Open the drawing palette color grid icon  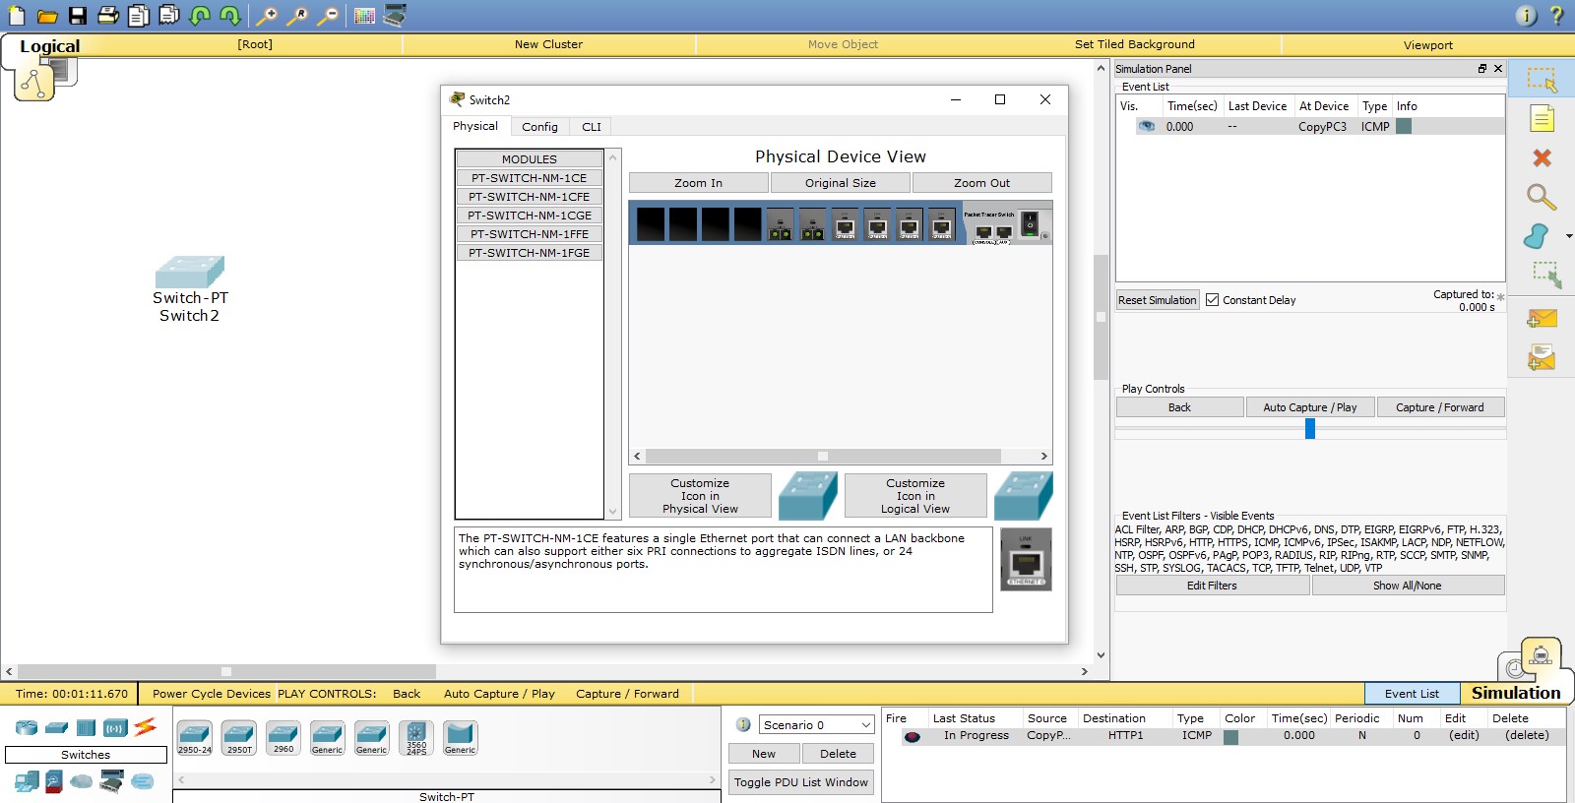(364, 16)
